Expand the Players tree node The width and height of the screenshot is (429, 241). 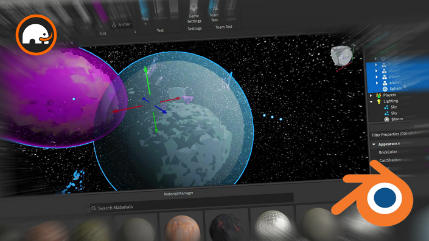pyautogui.click(x=371, y=95)
